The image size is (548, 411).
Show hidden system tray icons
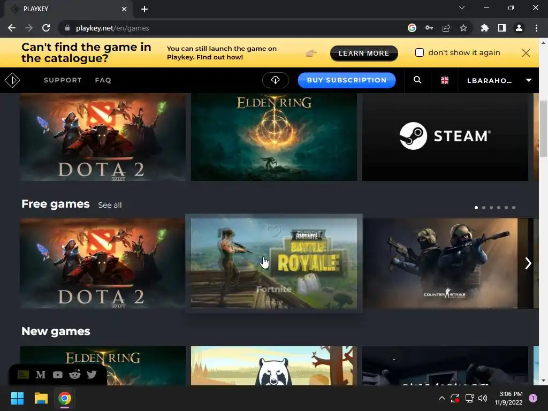click(442, 398)
